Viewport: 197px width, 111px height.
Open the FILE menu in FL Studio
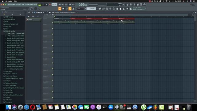click(x=9, y=4)
